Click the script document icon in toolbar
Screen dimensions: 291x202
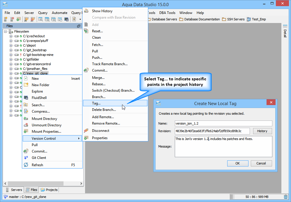click(x=74, y=19)
